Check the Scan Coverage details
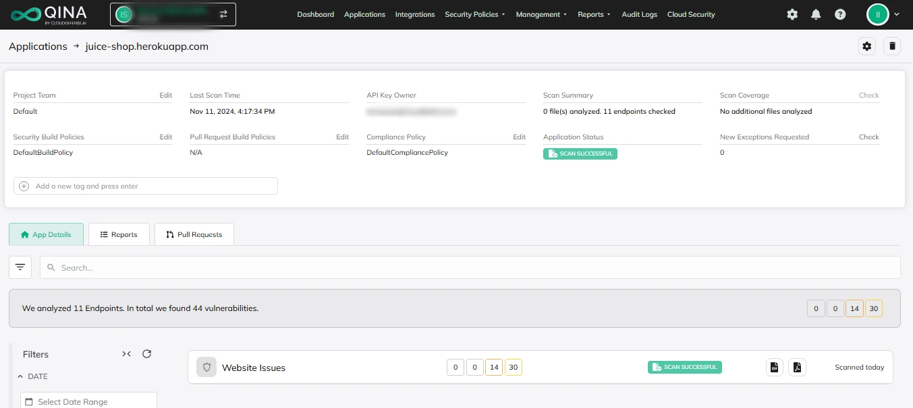 (x=868, y=96)
